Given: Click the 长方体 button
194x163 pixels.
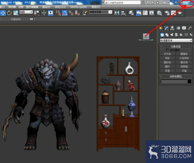Looking at the screenshot, I should click(167, 54).
